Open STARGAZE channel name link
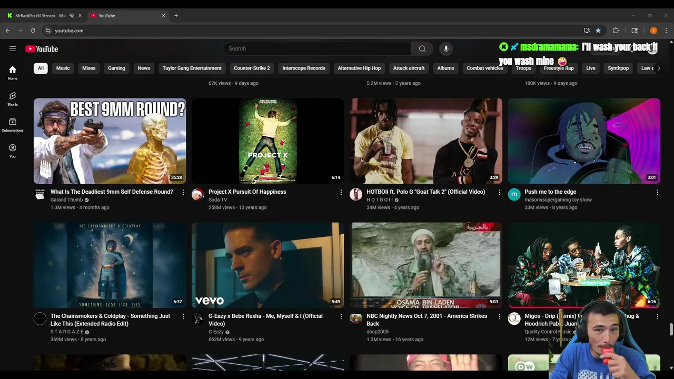674x379 pixels. click(67, 332)
